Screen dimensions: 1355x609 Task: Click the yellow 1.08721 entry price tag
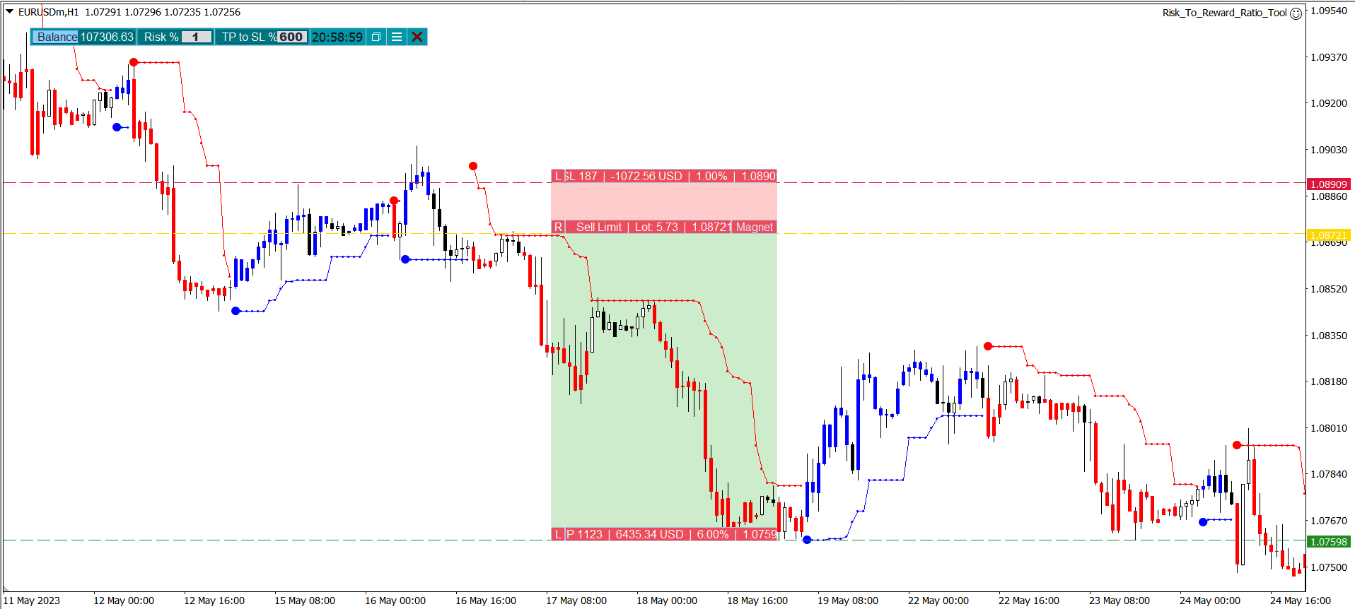pos(1329,235)
